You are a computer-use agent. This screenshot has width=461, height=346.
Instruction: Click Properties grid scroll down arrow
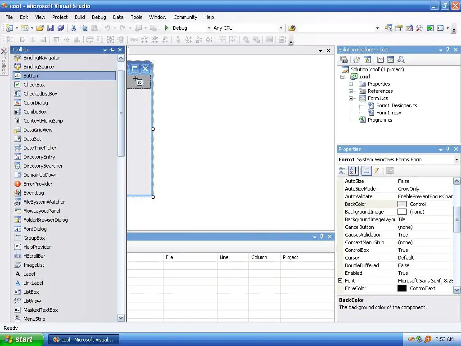(456, 290)
